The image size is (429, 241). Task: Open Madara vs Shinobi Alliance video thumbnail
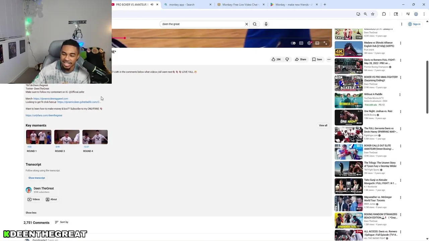tap(349, 49)
